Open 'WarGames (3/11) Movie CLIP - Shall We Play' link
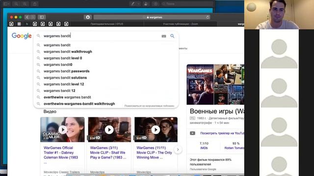Image resolution: width=314 pixels, height=176 pixels. point(108,153)
